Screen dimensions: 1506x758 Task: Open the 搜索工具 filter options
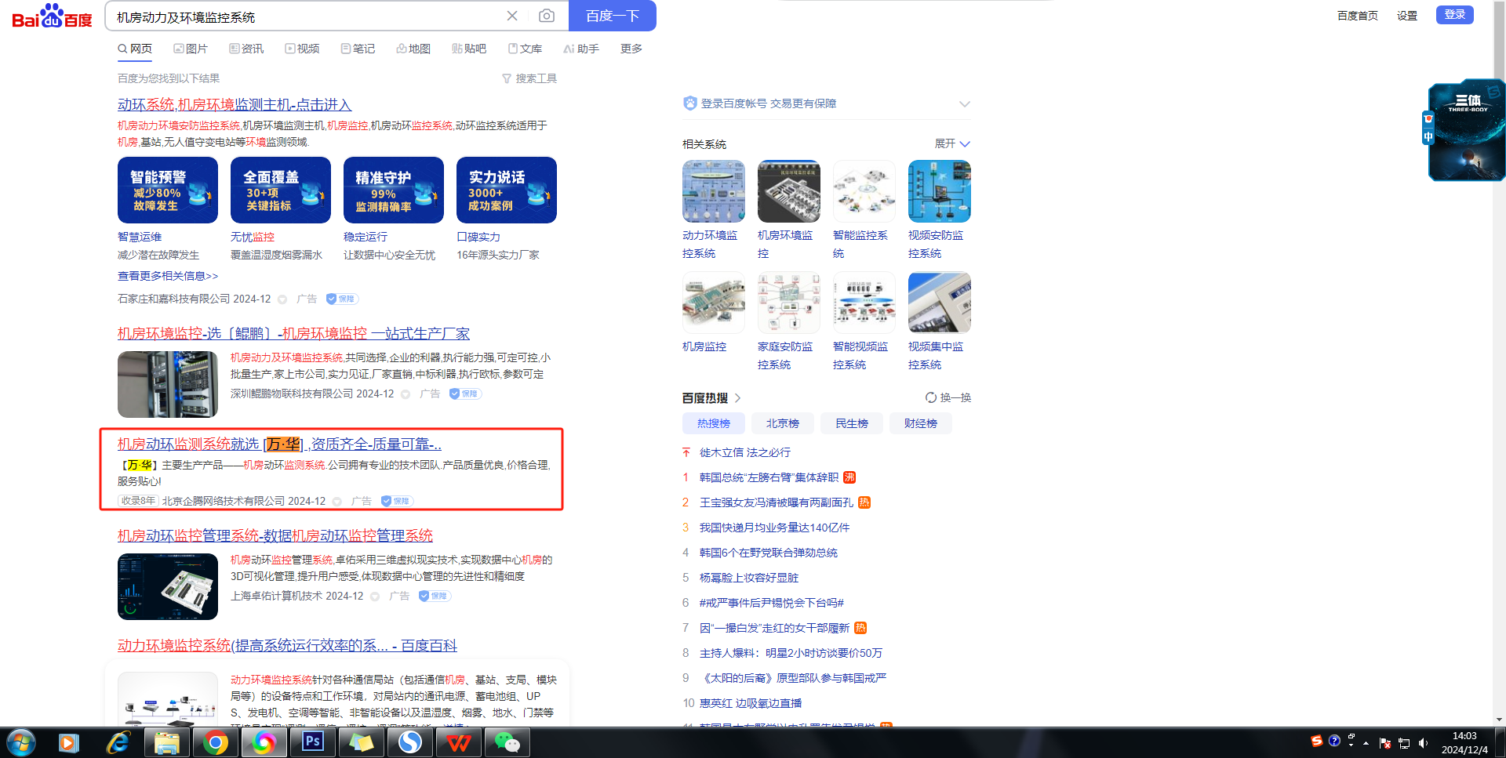[529, 78]
